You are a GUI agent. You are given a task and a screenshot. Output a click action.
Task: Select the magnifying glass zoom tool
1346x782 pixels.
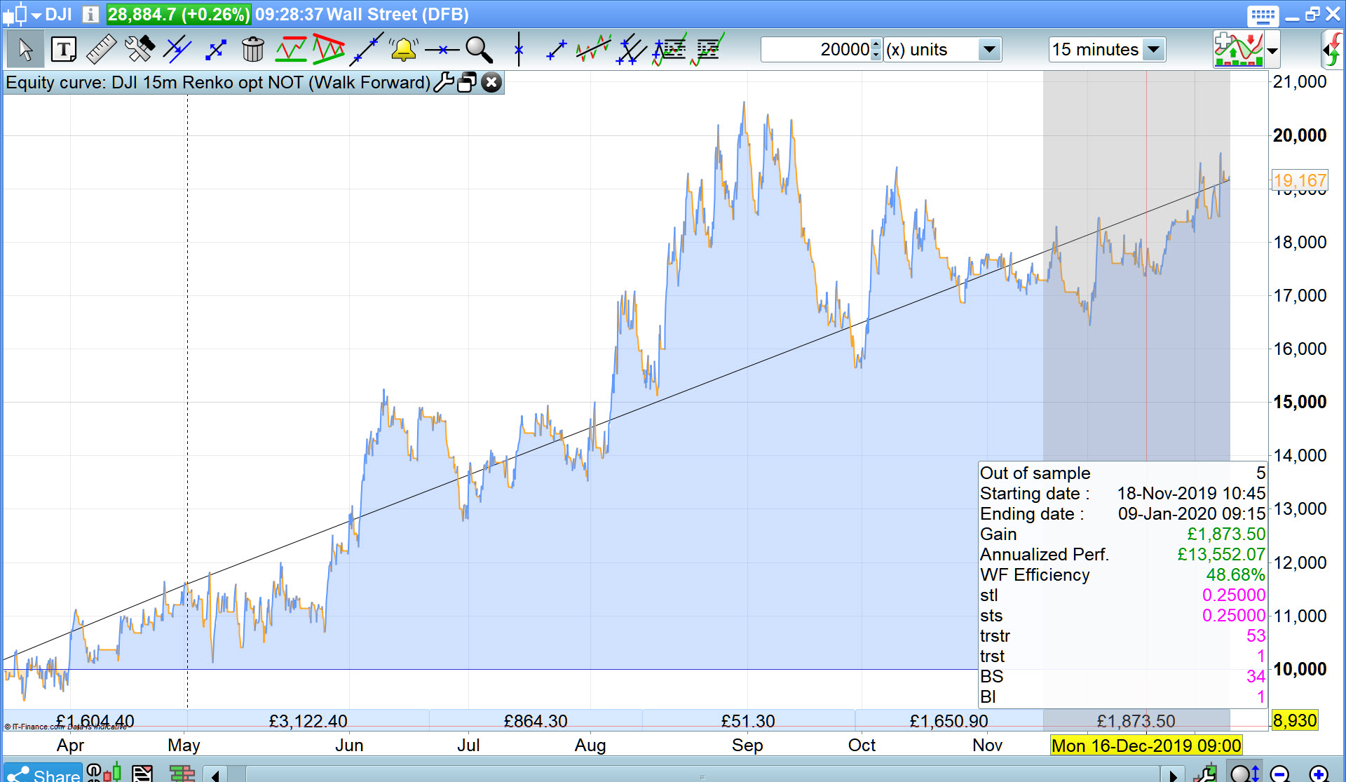pyautogui.click(x=479, y=50)
